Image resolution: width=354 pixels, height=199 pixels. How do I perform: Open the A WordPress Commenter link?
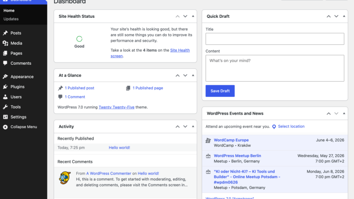tap(109, 173)
